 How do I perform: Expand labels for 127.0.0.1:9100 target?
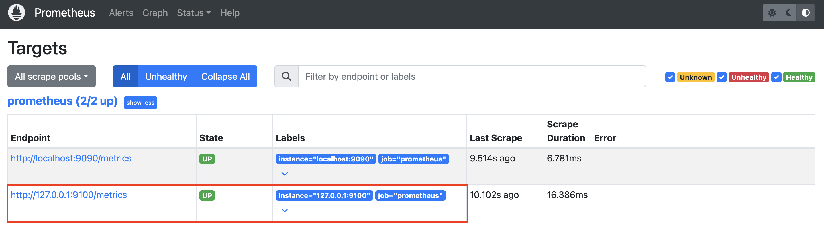pyautogui.click(x=285, y=210)
